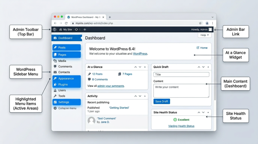Click Jane D. commenter avatar

click(x=91, y=121)
